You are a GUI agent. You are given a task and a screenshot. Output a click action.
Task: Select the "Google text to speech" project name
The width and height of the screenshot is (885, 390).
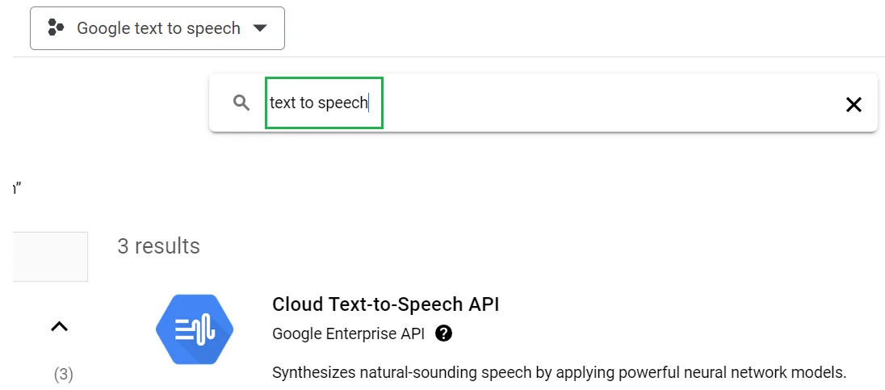click(x=158, y=28)
